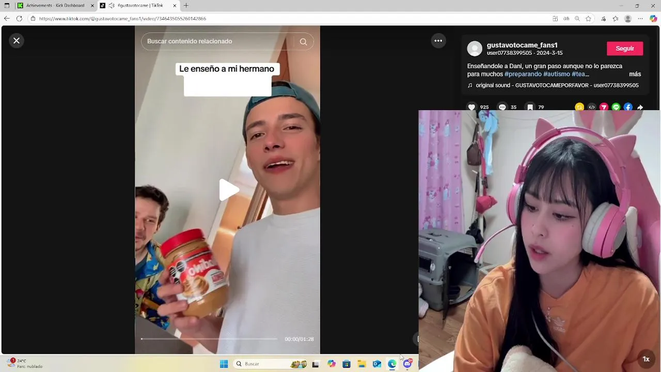661x372 pixels.
Task: Open the three-dot more options menu
Action: [438, 41]
